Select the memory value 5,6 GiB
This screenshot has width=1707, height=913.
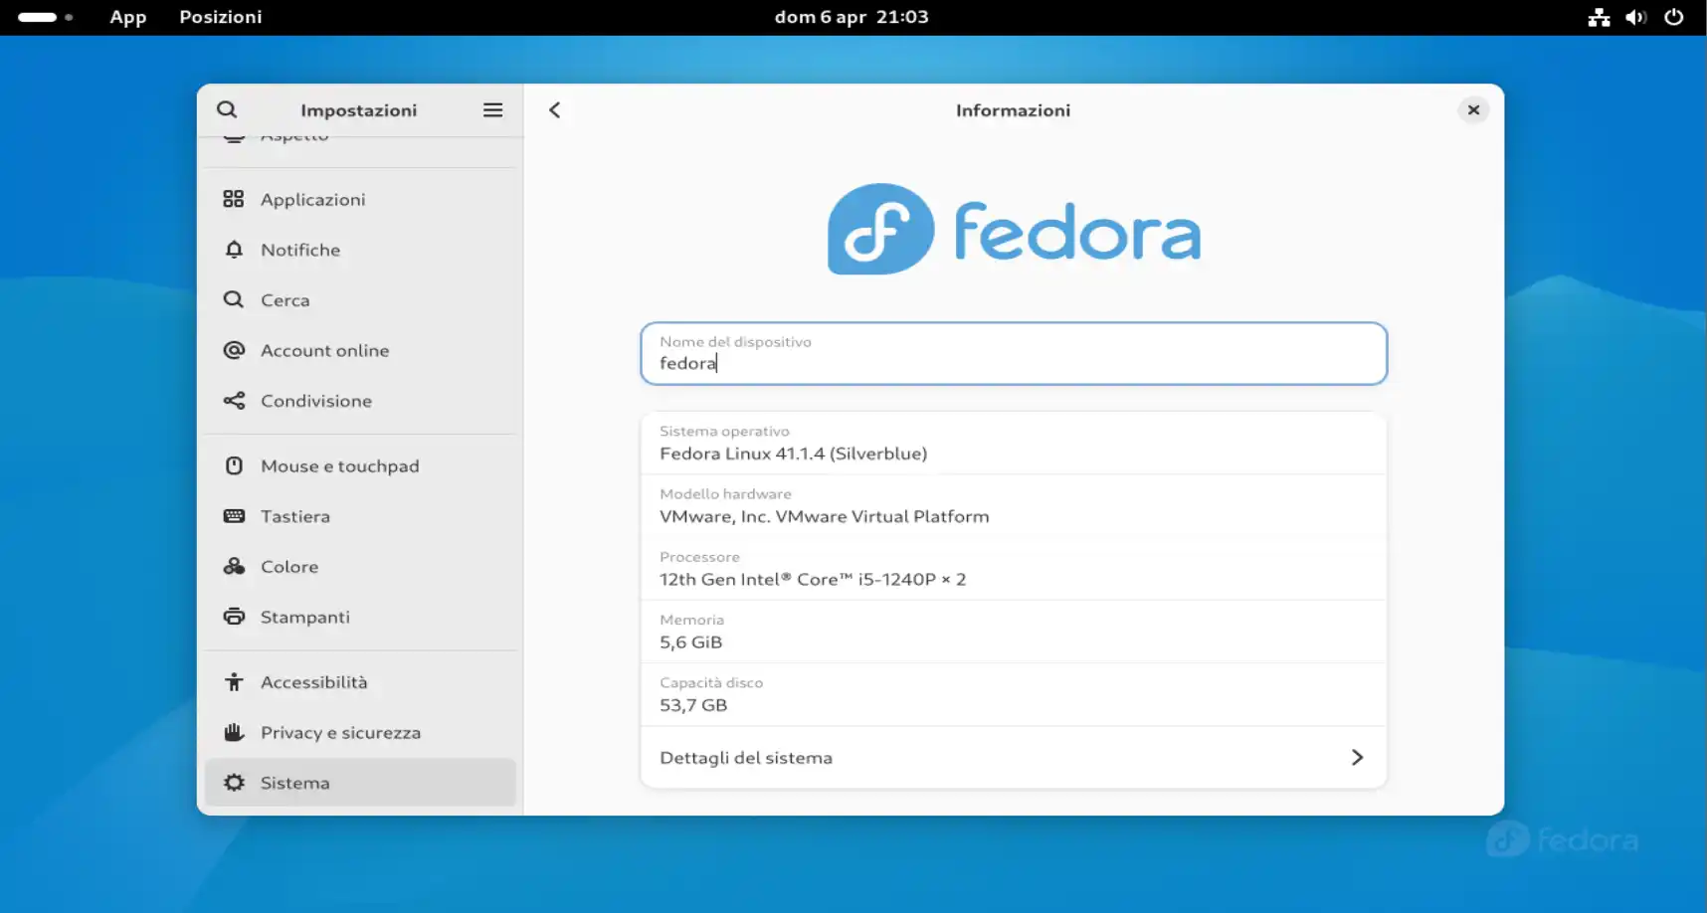click(690, 642)
